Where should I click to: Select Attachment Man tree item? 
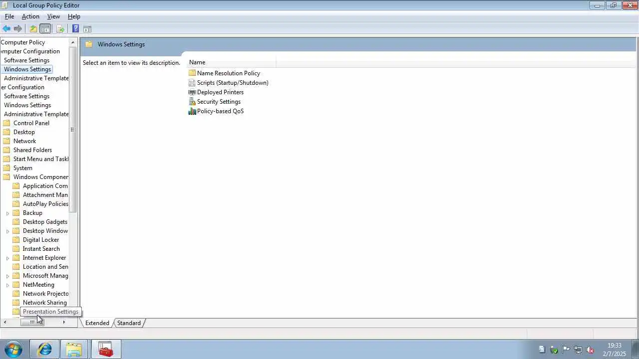(45, 195)
